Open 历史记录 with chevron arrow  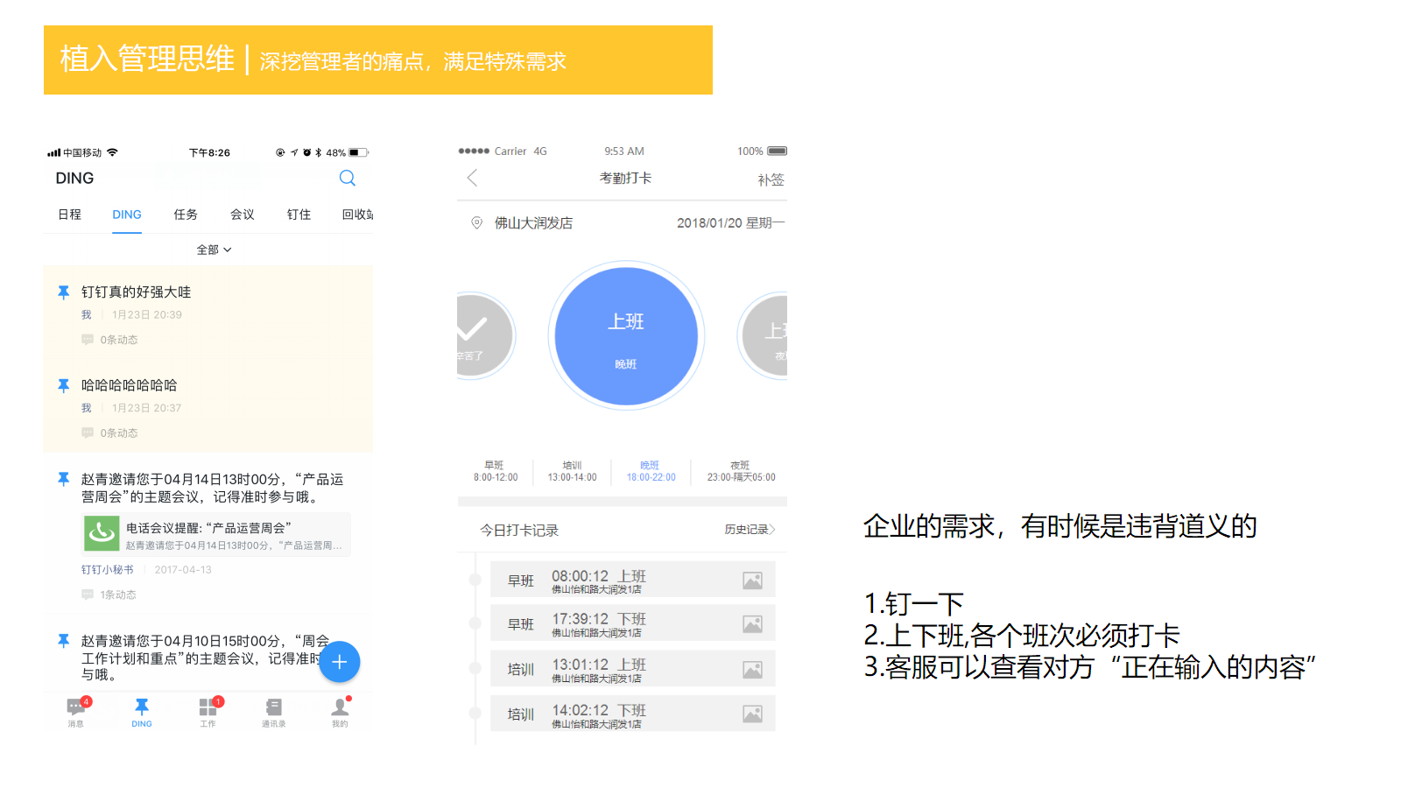[x=750, y=530]
